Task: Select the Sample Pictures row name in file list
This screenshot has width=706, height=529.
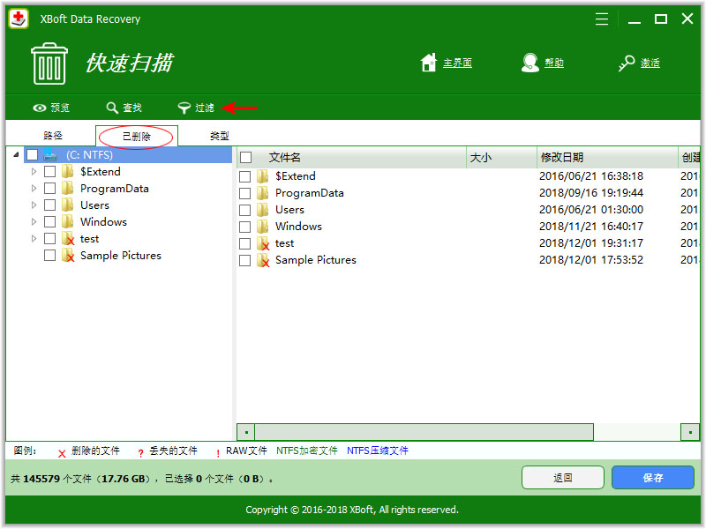Action: 316,260
